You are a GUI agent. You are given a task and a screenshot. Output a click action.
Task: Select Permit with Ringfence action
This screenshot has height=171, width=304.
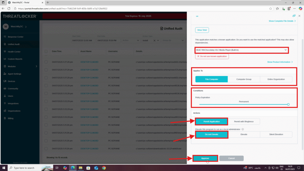pos(244,121)
